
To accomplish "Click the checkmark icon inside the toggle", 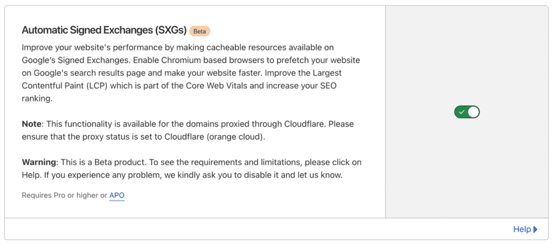I will [x=461, y=112].
